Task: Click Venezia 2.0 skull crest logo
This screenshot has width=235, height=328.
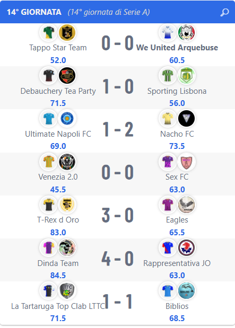Action: click(67, 162)
